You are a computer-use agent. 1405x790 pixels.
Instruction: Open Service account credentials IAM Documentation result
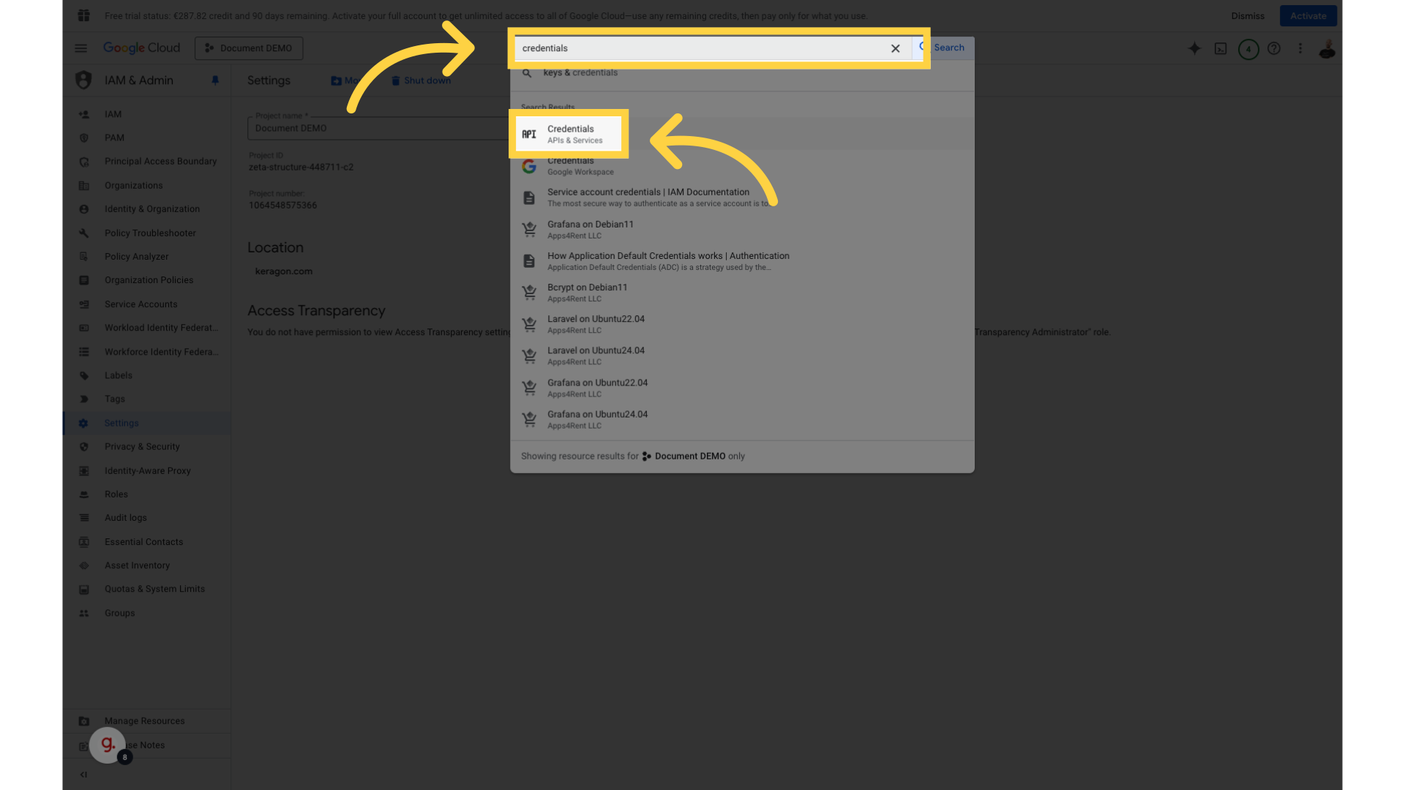click(742, 197)
